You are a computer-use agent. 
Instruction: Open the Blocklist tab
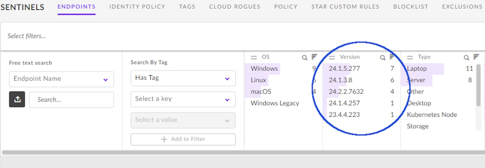[411, 6]
